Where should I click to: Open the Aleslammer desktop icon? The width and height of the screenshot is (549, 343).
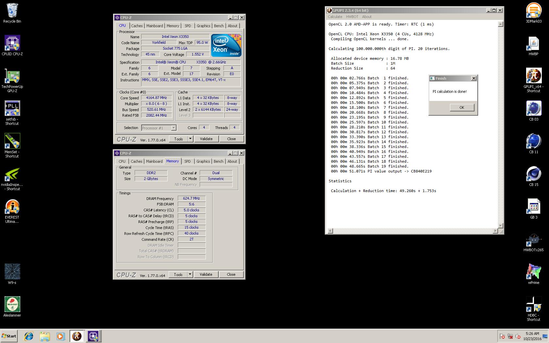pyautogui.click(x=12, y=307)
